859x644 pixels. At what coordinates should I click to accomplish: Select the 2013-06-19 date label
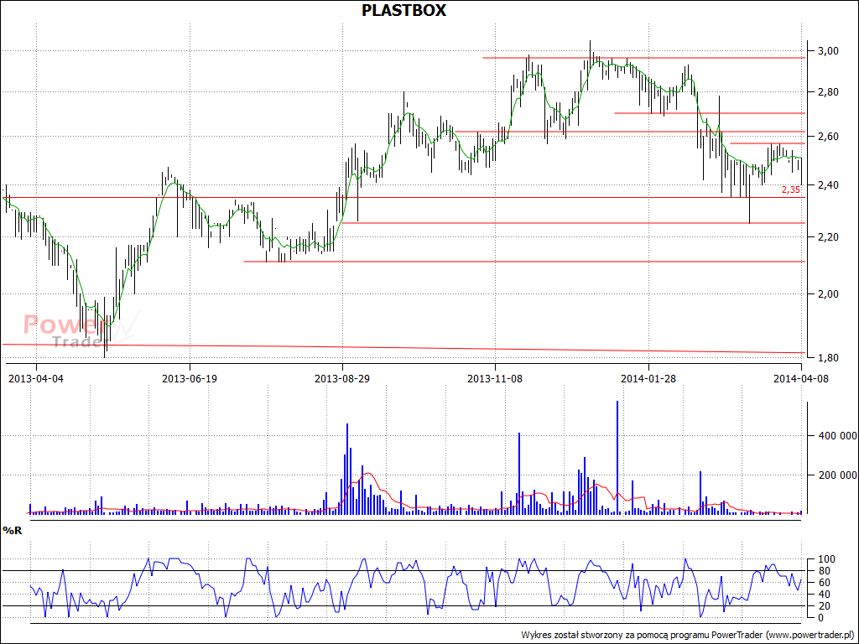(x=190, y=378)
